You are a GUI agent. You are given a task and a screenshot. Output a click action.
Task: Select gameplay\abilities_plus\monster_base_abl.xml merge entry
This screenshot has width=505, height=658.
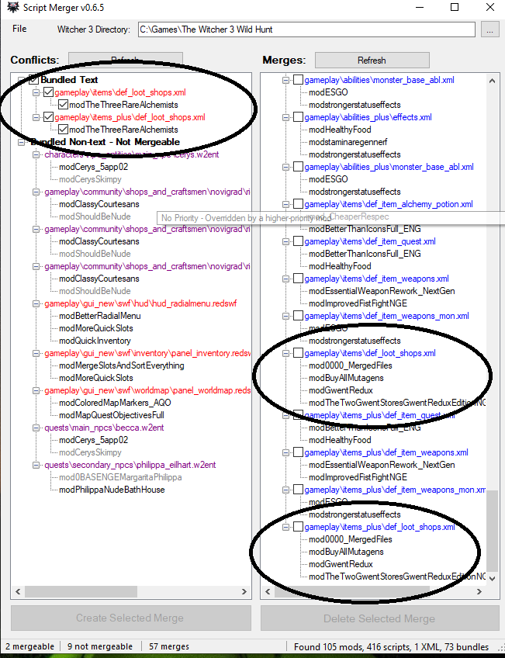click(389, 167)
